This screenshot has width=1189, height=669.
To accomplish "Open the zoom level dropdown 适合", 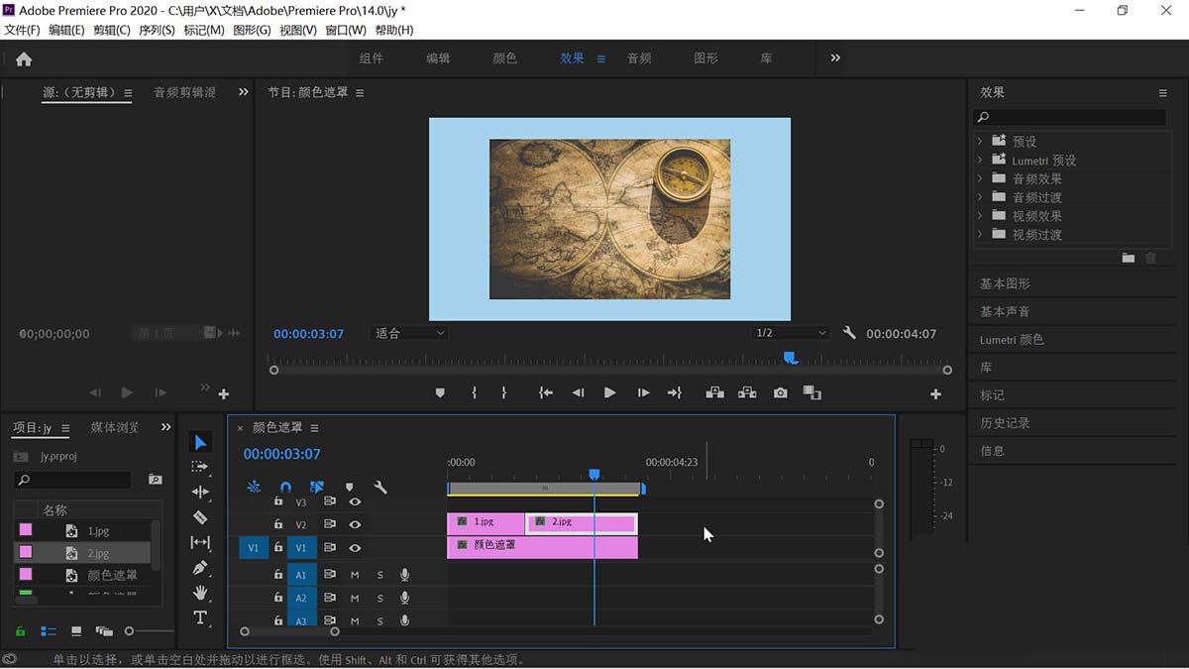I will point(410,333).
